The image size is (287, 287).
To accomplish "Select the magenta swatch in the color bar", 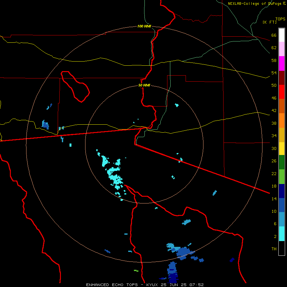I will click(282, 63).
